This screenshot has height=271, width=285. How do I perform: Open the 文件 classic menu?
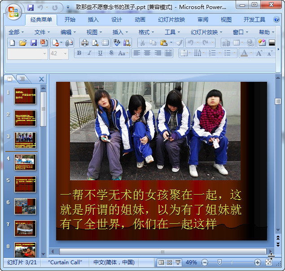(42, 32)
